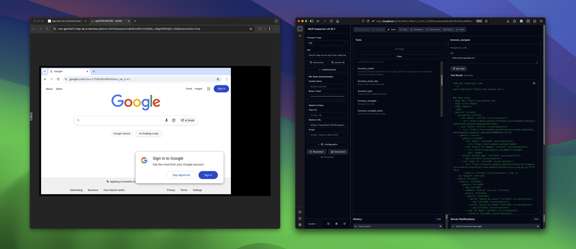Open the Elicitations tab
Viewport: 576px width, 249px height.
point(433,30)
